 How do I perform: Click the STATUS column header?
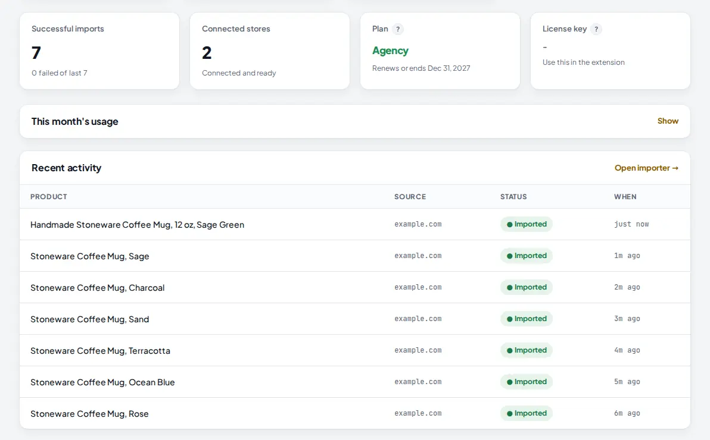coord(513,197)
